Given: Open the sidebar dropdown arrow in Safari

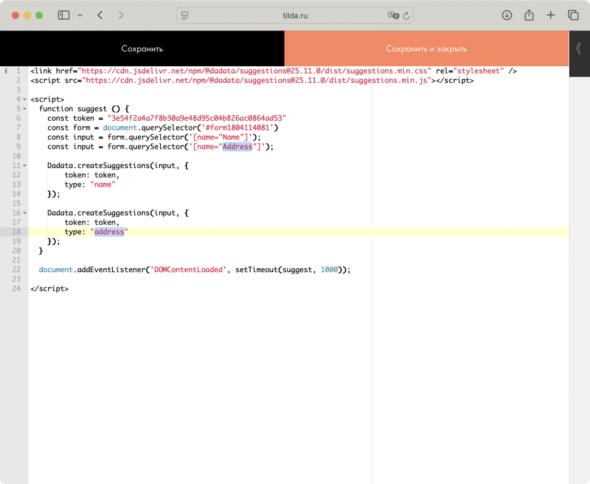Looking at the screenshot, I should coord(80,16).
